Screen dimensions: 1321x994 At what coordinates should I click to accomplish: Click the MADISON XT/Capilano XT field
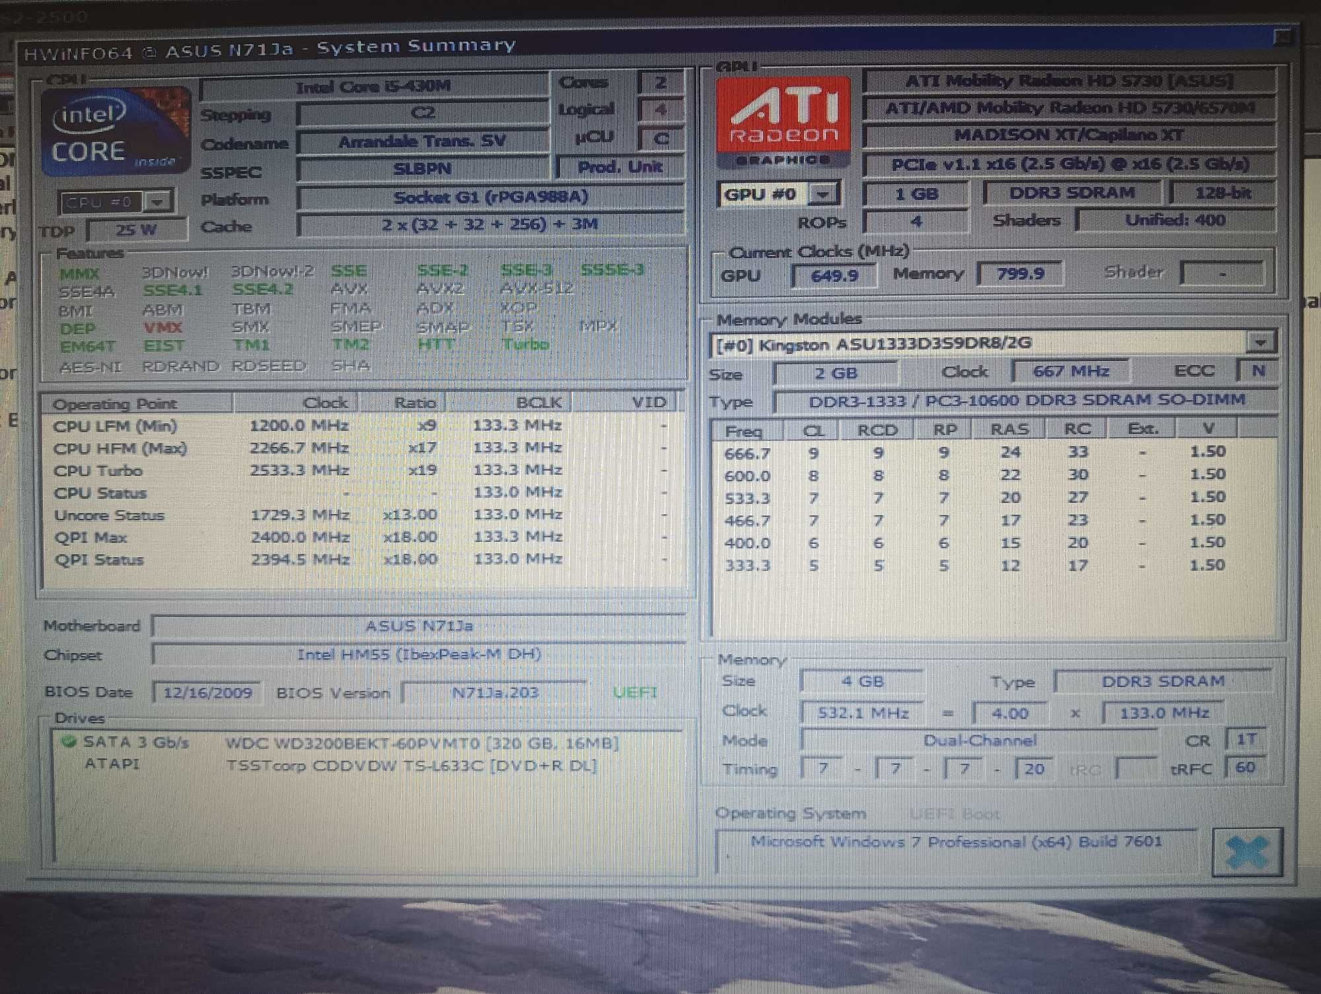click(x=1069, y=135)
